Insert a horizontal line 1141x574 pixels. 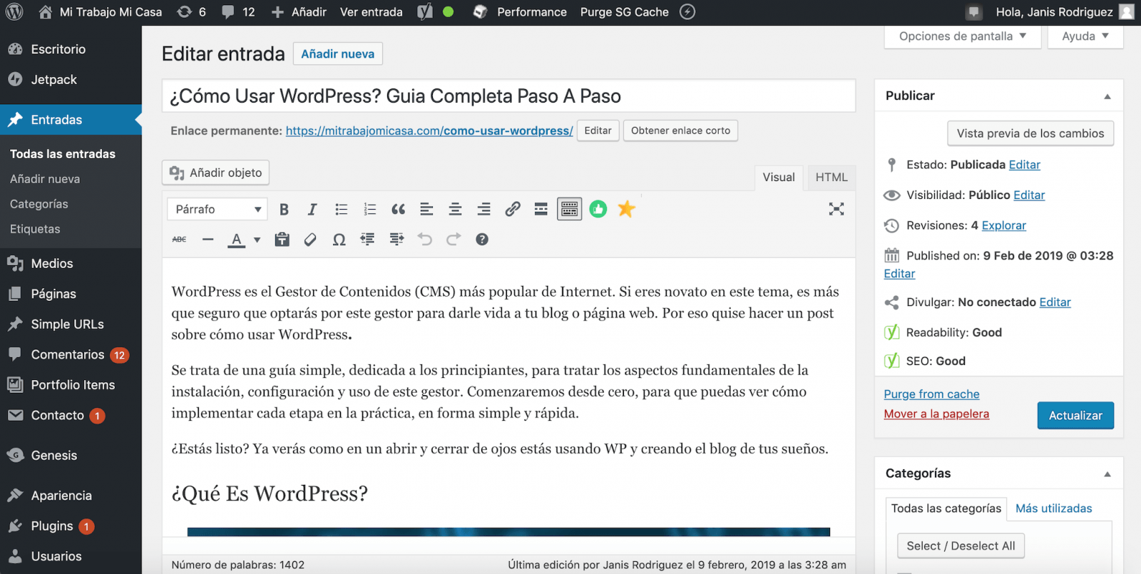coord(208,240)
